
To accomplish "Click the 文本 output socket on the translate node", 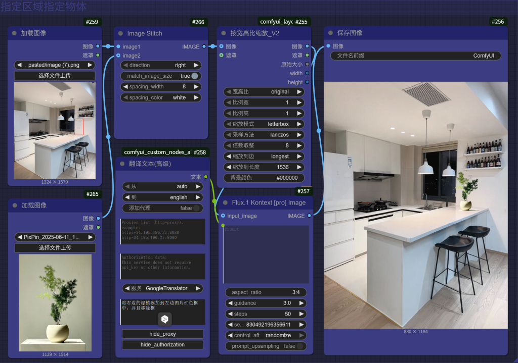I will coord(205,177).
